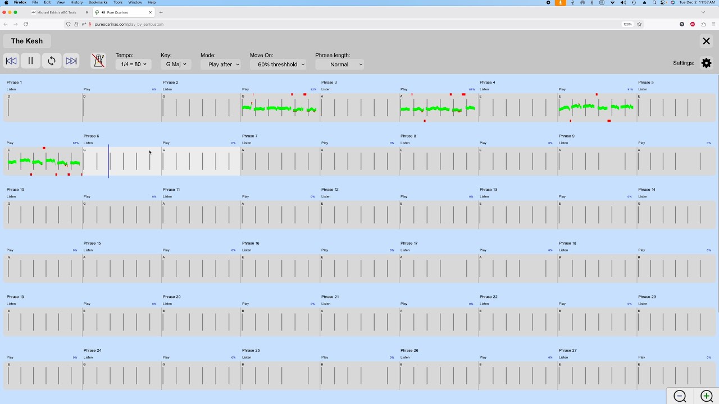Screen dimensions: 719x404
Task: Click The Kesh title button
Action: pyautogui.click(x=27, y=41)
